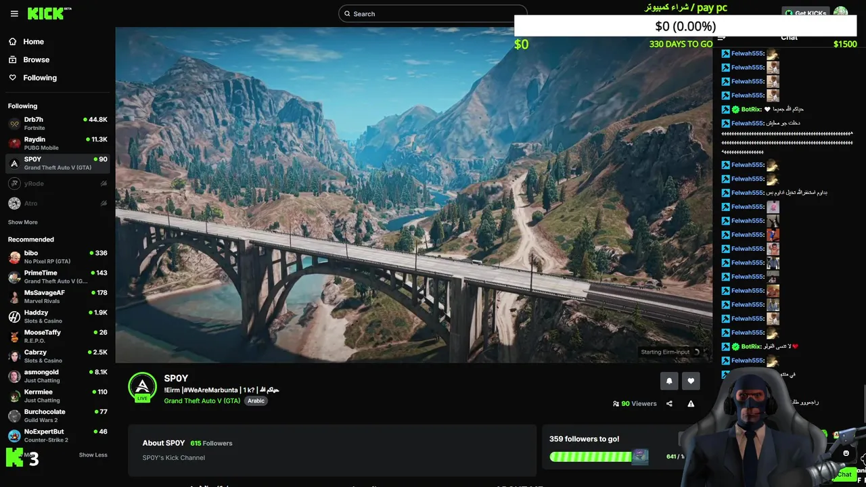Open MooseTaffy recommended channel
866x487 pixels.
(x=58, y=336)
